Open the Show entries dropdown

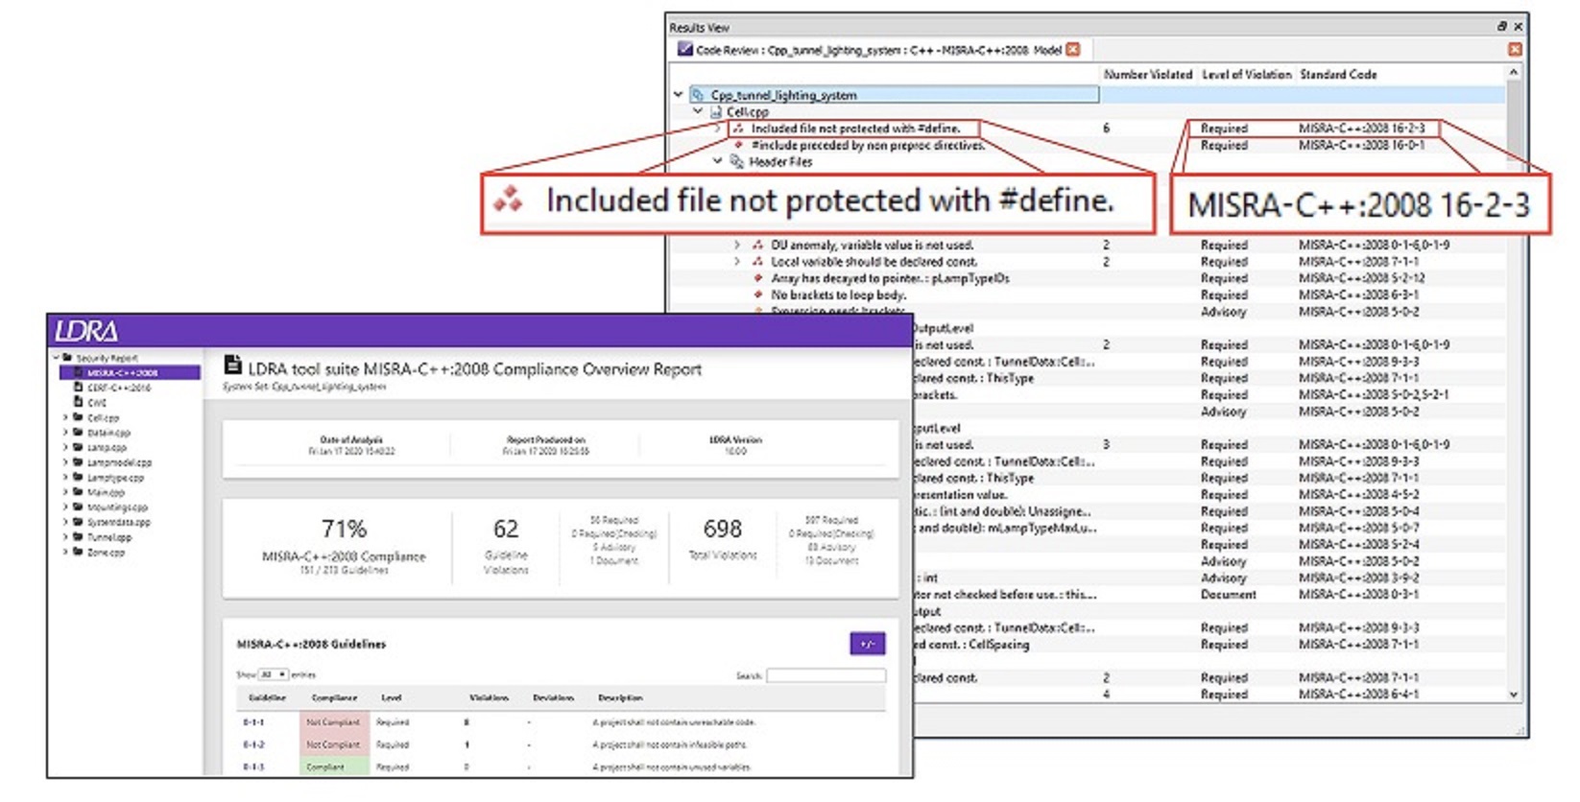click(274, 674)
